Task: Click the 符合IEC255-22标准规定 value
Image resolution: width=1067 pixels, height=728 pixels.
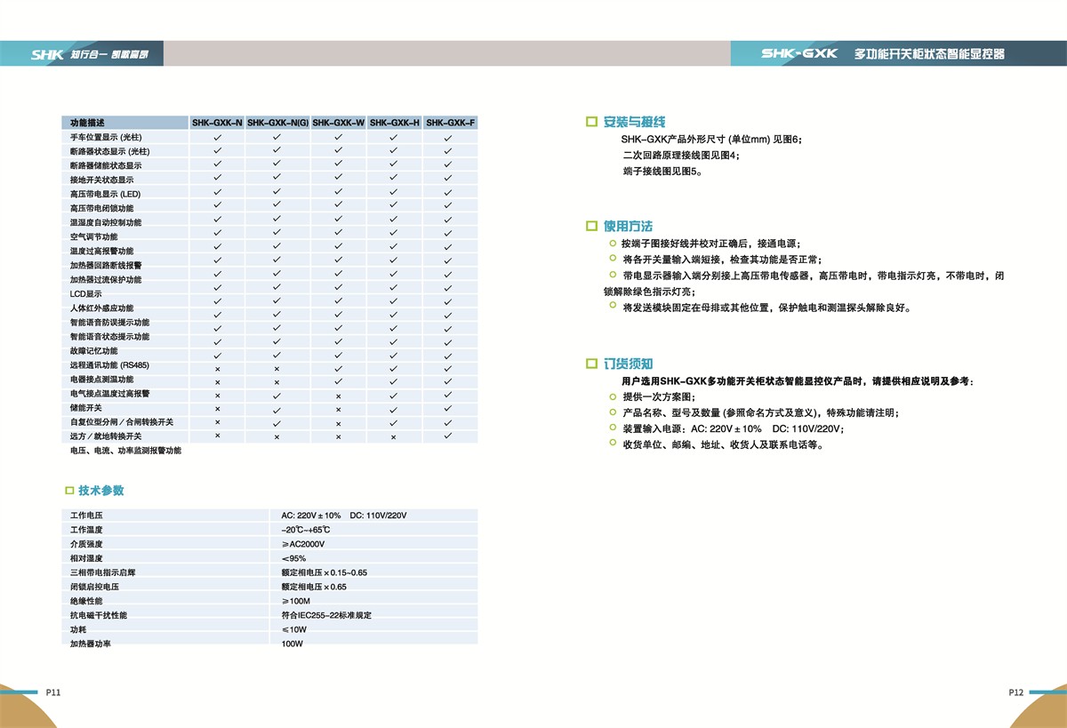Action: point(326,615)
